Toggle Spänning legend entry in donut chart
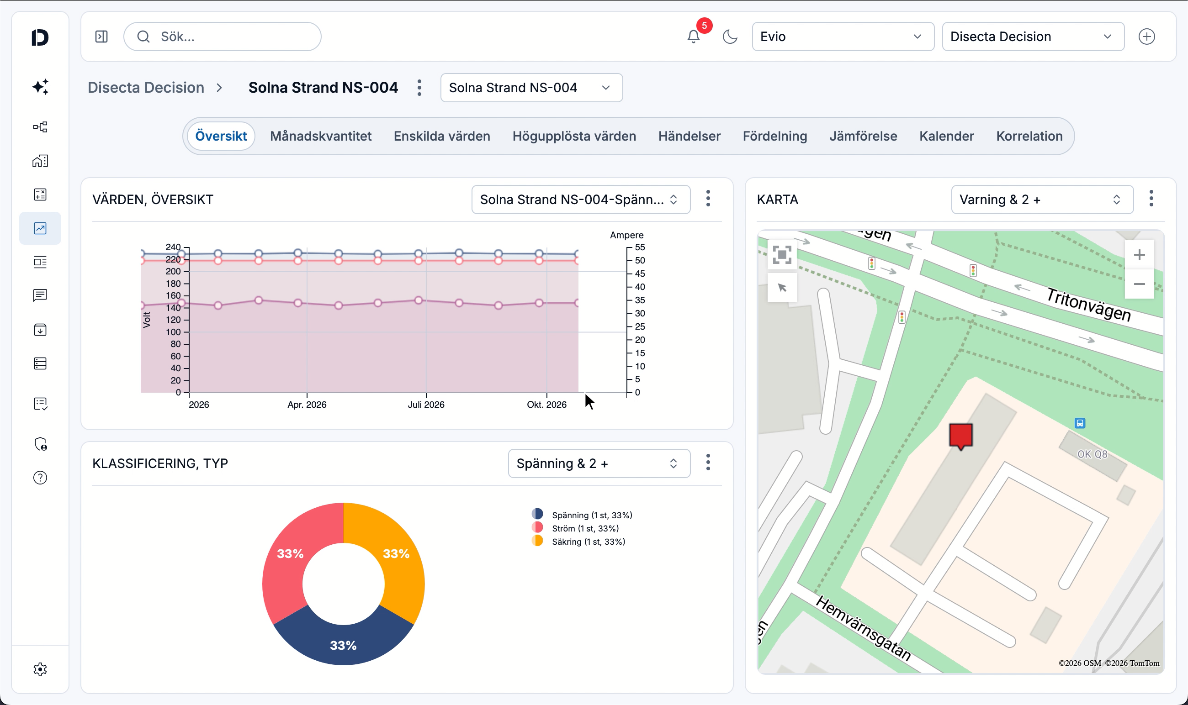Image resolution: width=1188 pixels, height=705 pixels. point(582,515)
